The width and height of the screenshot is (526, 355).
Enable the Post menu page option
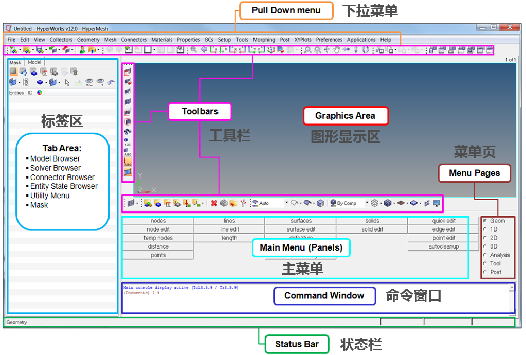(485, 272)
